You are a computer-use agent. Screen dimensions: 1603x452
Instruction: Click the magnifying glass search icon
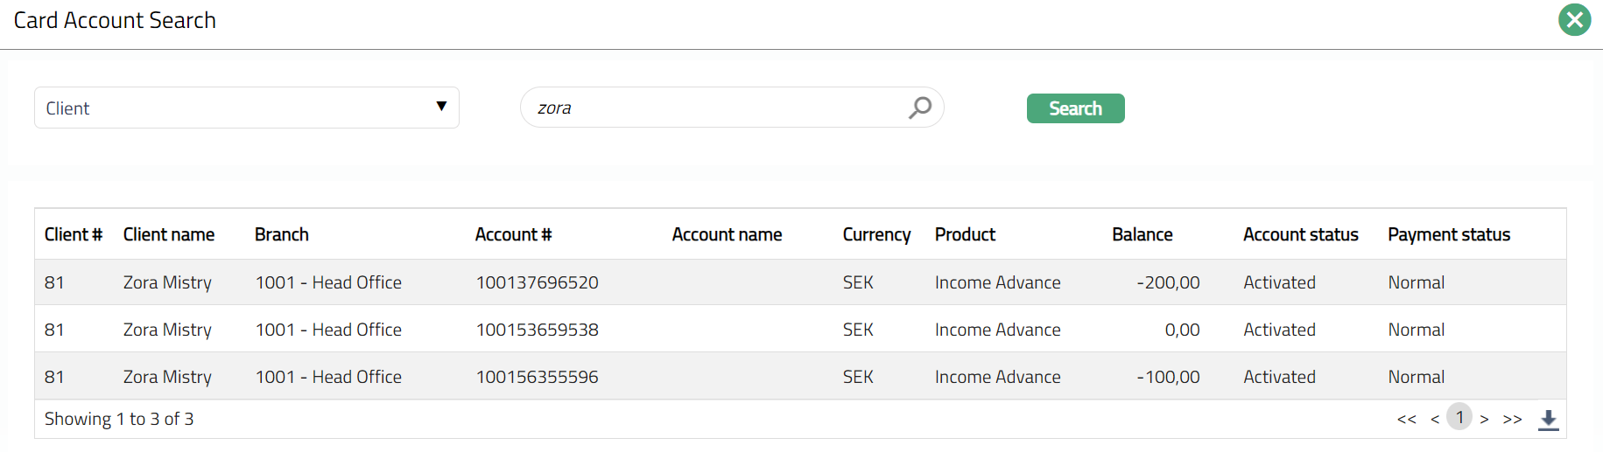pos(919,108)
